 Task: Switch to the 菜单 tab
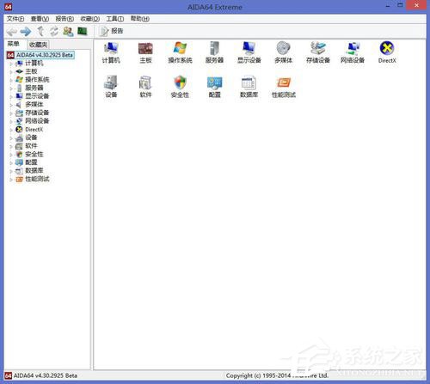tap(14, 44)
